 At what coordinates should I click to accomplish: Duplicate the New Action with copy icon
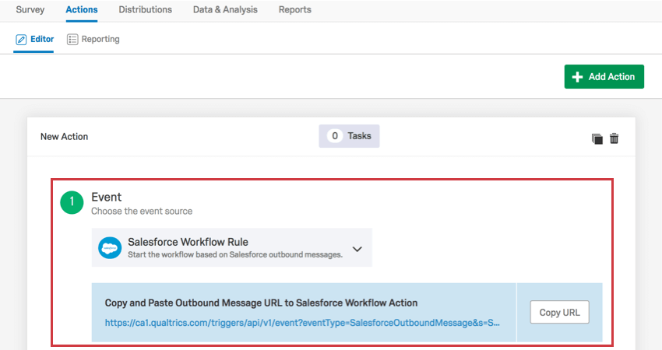click(597, 138)
